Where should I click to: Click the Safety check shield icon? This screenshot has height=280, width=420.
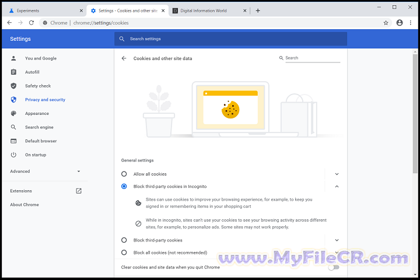[13, 86]
